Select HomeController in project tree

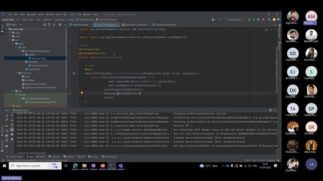tap(38, 66)
